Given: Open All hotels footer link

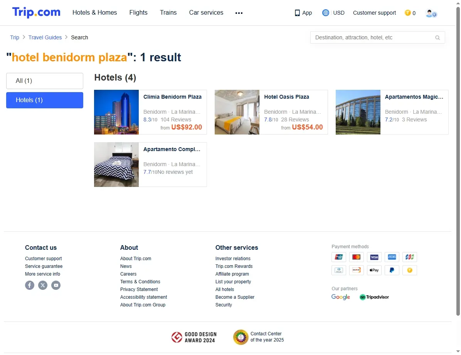Looking at the screenshot, I should coord(225,289).
